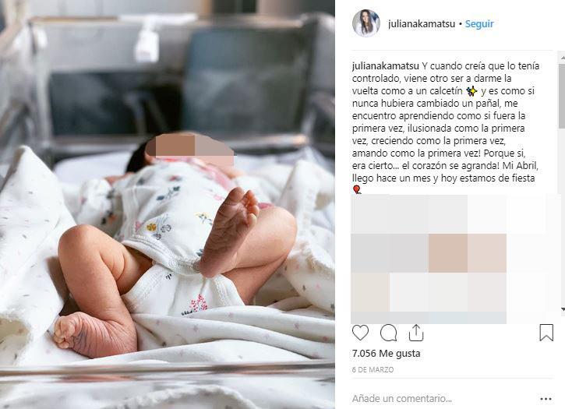
Task: Click the scroll-up arrow of the caption scrollbar
Action: tap(562, 57)
